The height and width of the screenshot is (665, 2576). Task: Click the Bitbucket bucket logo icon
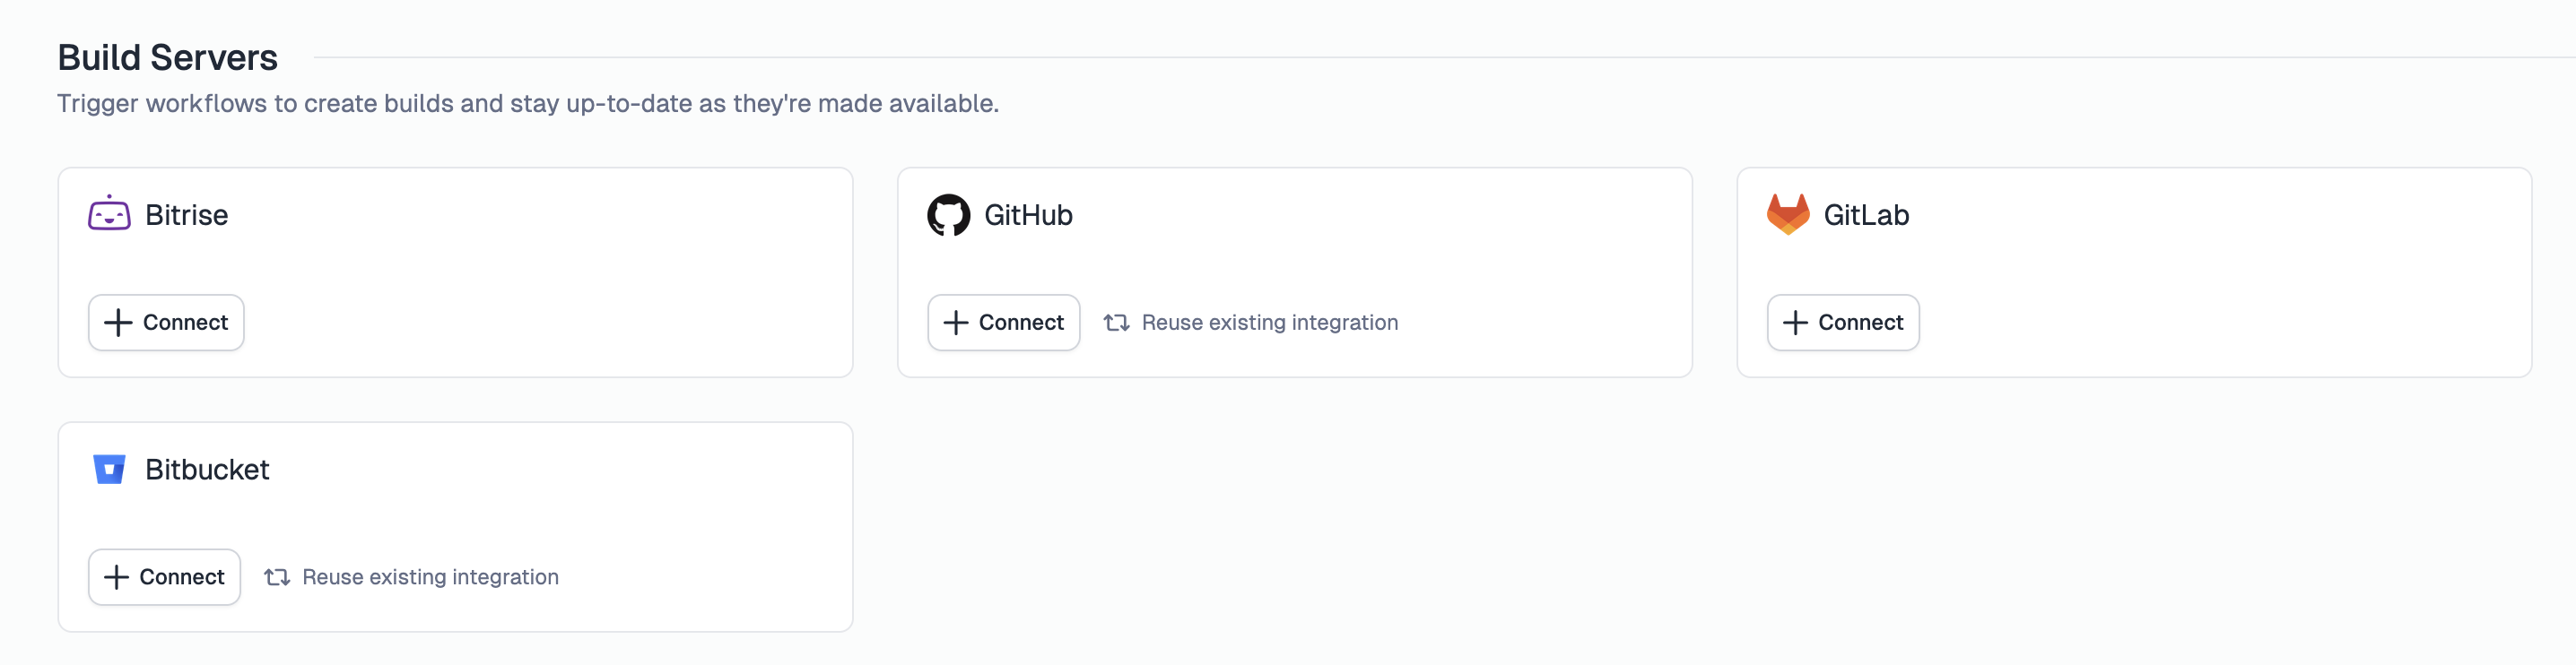[109, 470]
